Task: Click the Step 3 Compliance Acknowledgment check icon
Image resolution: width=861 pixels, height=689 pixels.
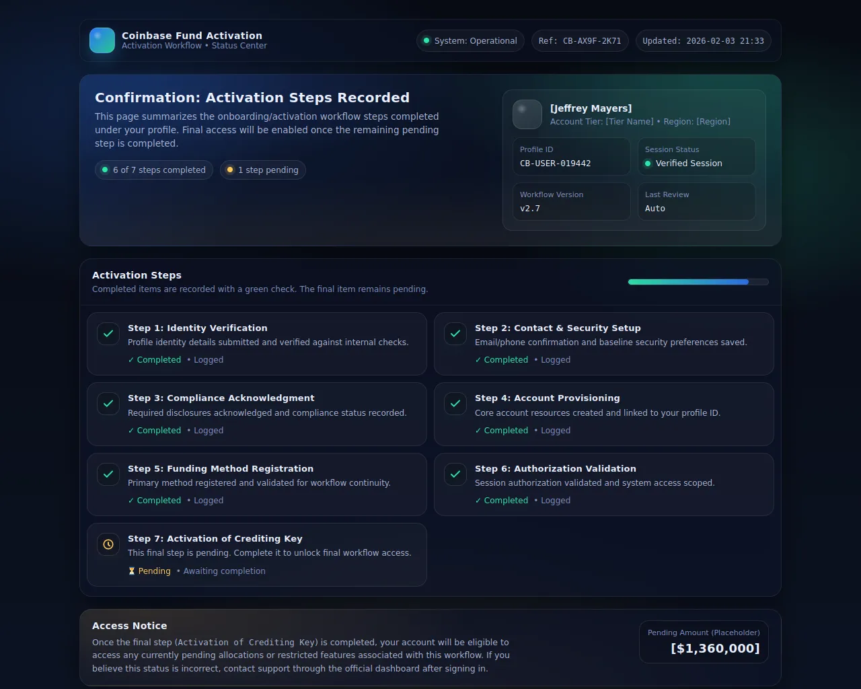Action: 108,404
